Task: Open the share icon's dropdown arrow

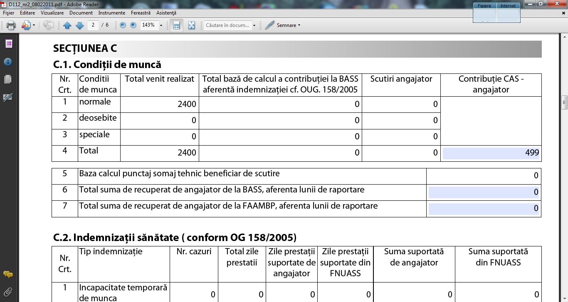Action: pyautogui.click(x=34, y=25)
